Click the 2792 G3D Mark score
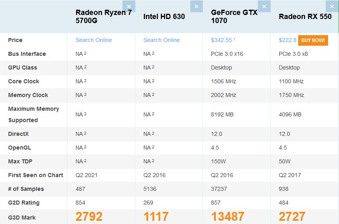The height and width of the screenshot is (224, 339). [89, 217]
